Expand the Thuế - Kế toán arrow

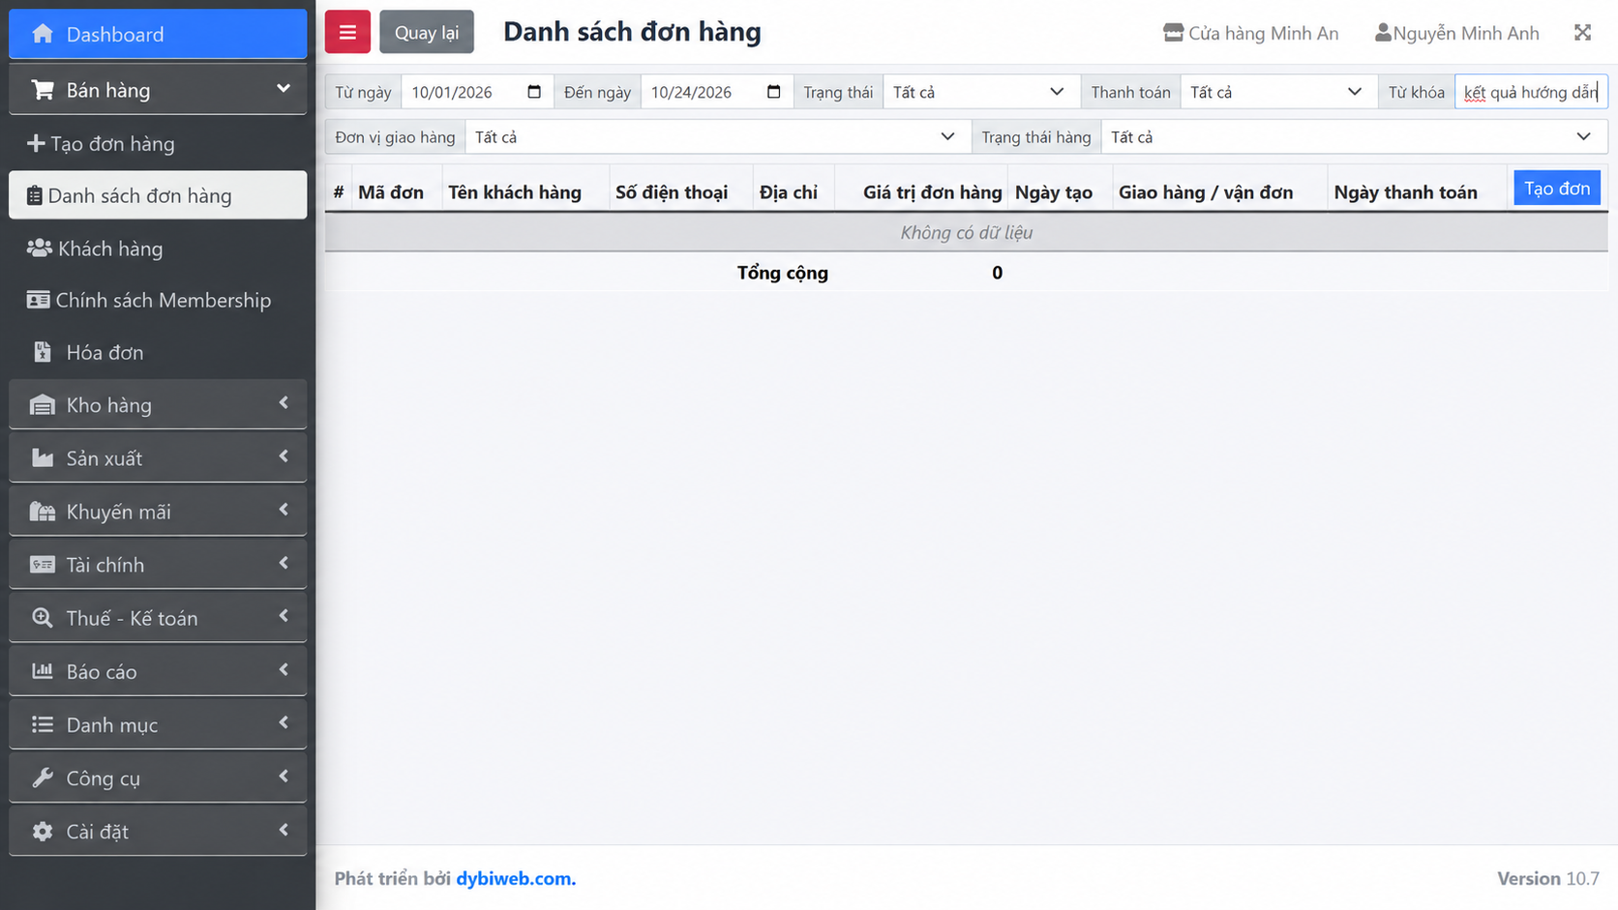[x=284, y=616]
